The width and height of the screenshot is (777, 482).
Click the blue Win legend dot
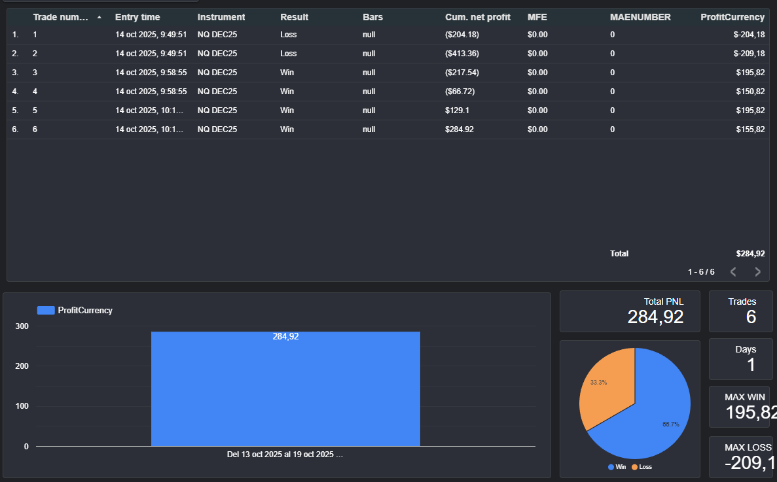click(x=611, y=467)
